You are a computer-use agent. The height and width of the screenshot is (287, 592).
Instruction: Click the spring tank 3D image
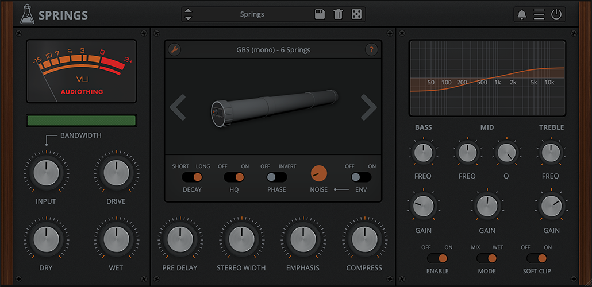(x=274, y=109)
